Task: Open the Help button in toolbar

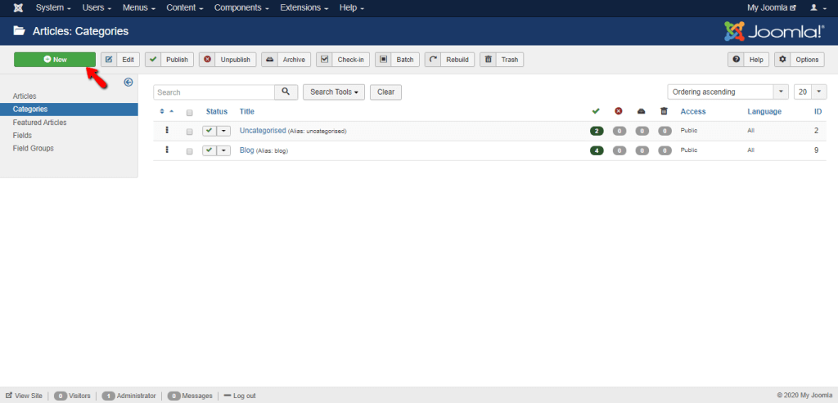Action: (x=748, y=60)
